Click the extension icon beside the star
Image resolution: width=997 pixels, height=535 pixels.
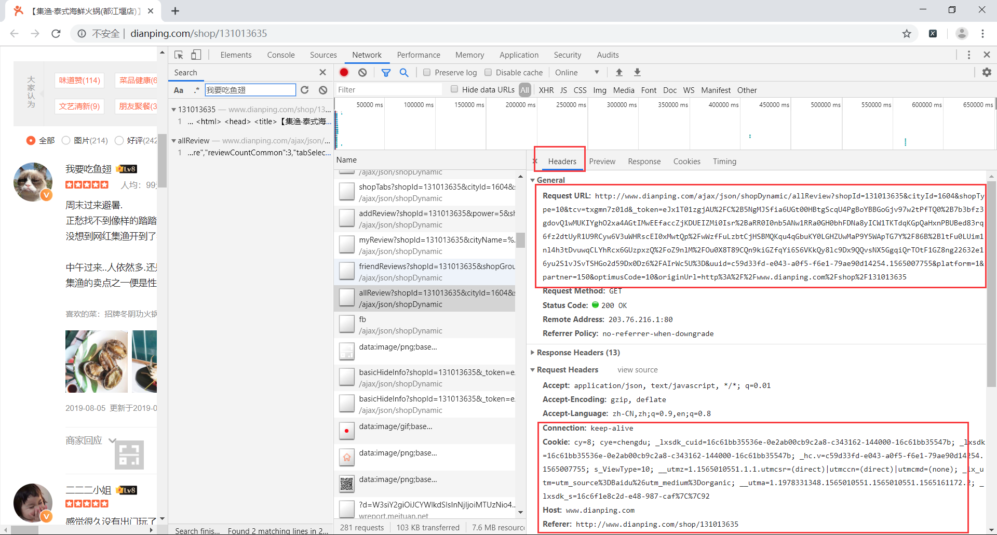[933, 33]
